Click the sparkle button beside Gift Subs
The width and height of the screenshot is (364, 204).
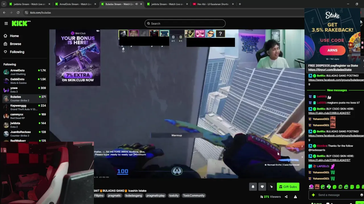[x=272, y=187]
